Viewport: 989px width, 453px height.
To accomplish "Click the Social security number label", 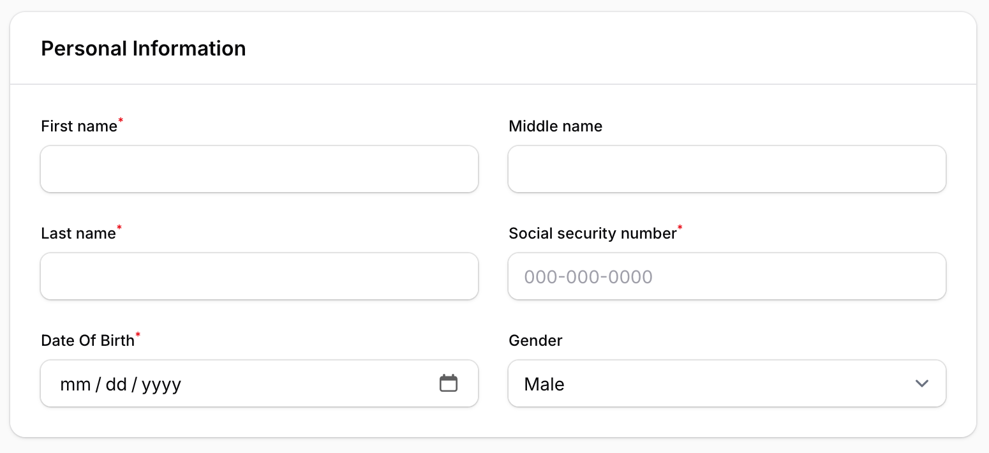I will point(592,234).
